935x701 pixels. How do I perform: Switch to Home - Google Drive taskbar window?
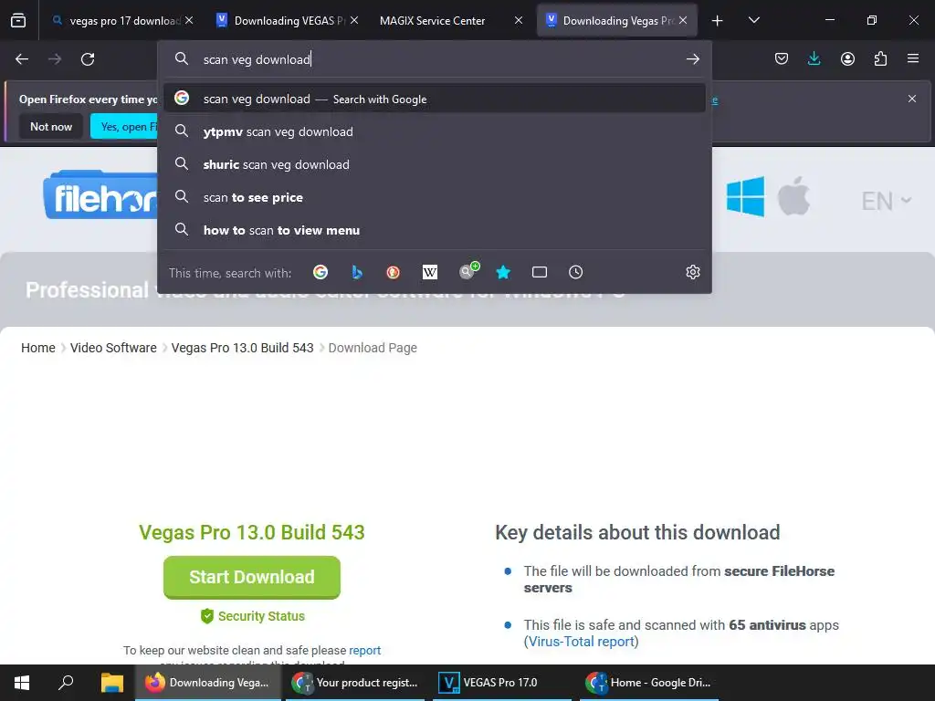pos(649,683)
